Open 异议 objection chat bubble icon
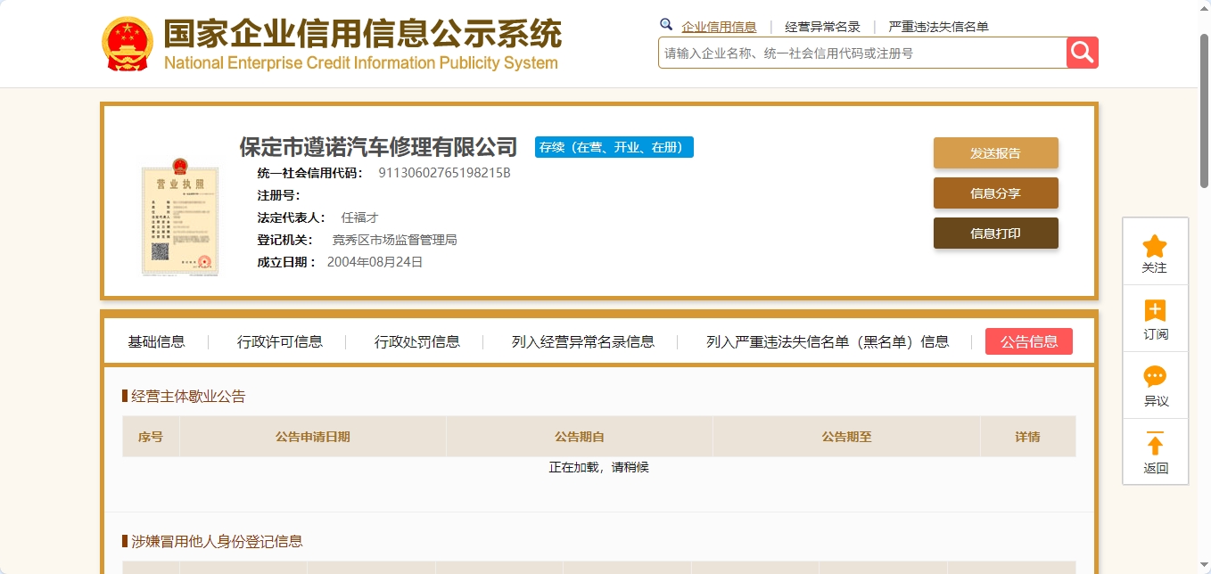This screenshot has width=1211, height=574. [x=1155, y=377]
